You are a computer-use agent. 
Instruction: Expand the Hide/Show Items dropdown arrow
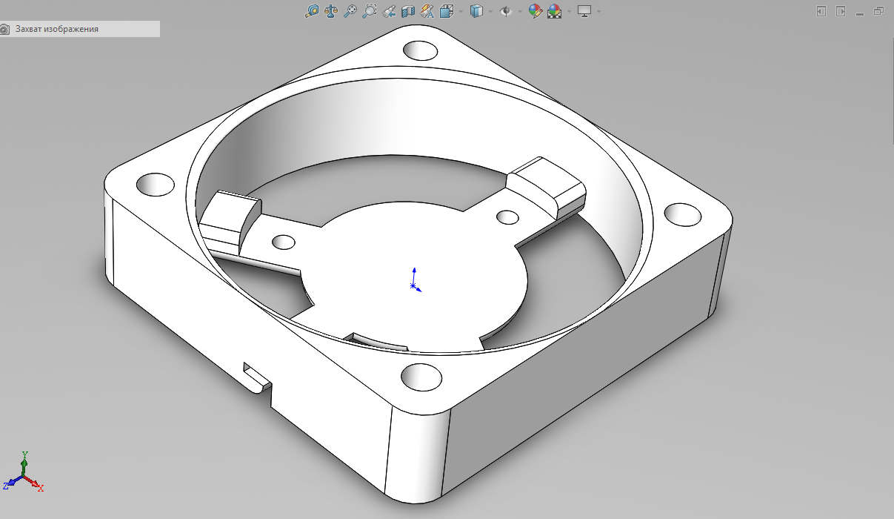520,11
